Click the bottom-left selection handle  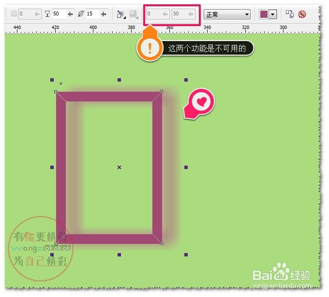pyautogui.click(x=52, y=255)
